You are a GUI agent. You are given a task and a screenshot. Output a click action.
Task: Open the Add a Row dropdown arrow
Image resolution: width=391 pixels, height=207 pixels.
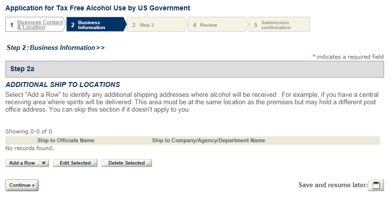click(44, 163)
